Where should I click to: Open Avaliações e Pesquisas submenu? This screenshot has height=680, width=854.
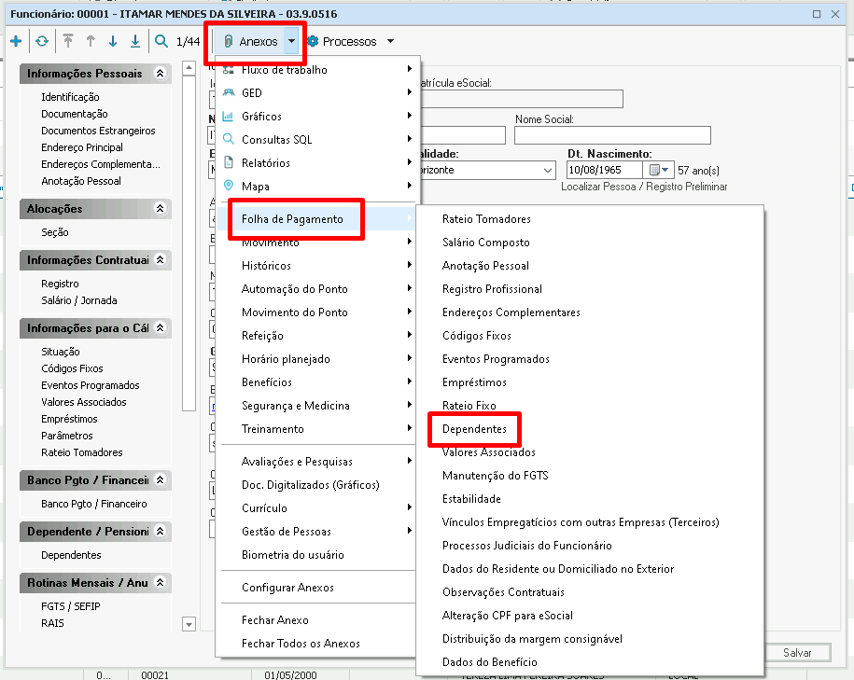point(317,462)
